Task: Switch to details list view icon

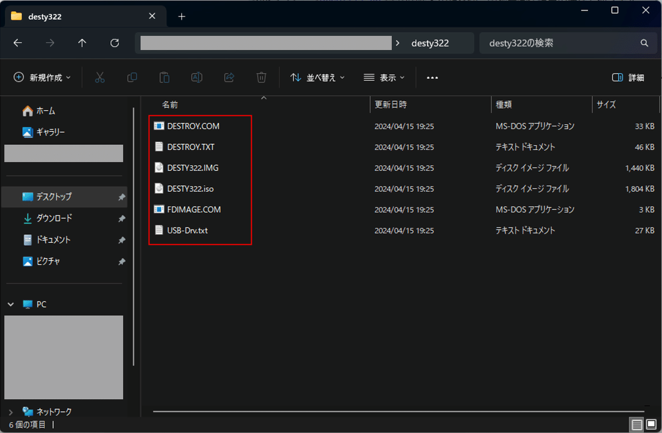Action: coord(637,425)
